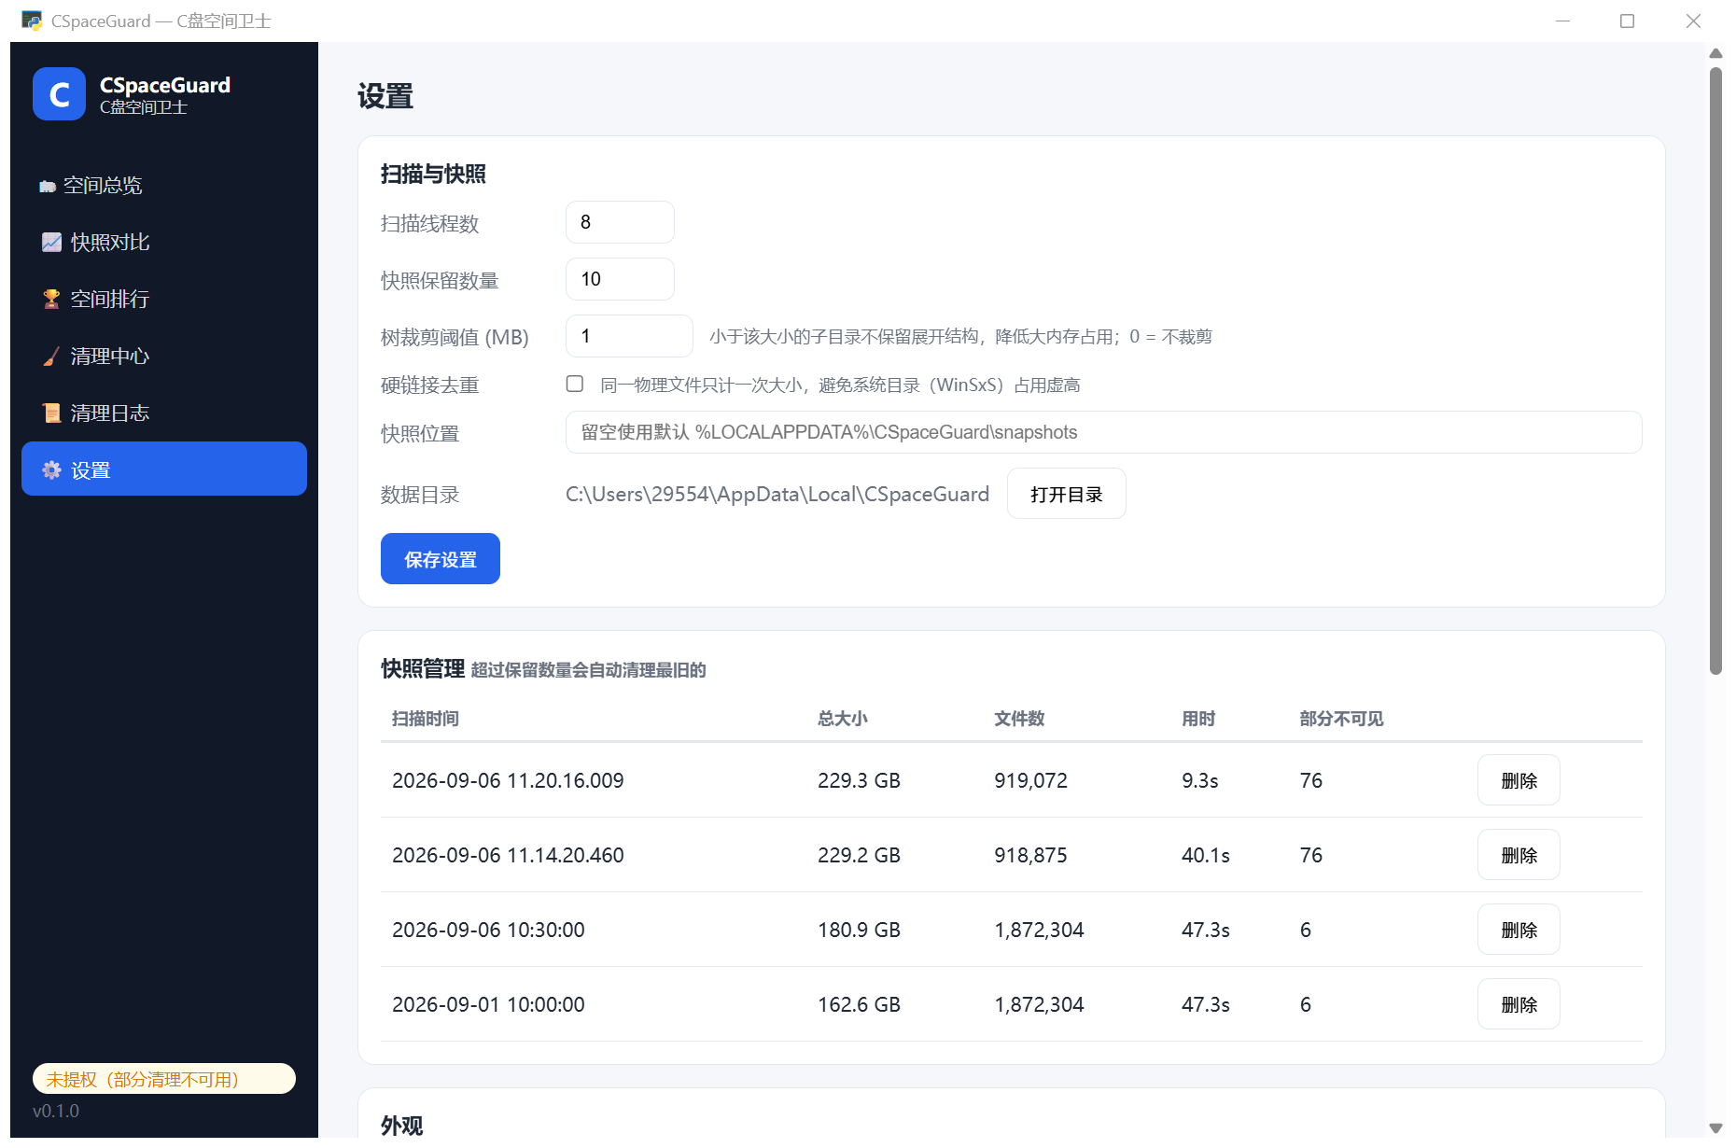Click the CSpaceGuard blue C logo
This screenshot has height=1148, width=1736.
pos(59,94)
